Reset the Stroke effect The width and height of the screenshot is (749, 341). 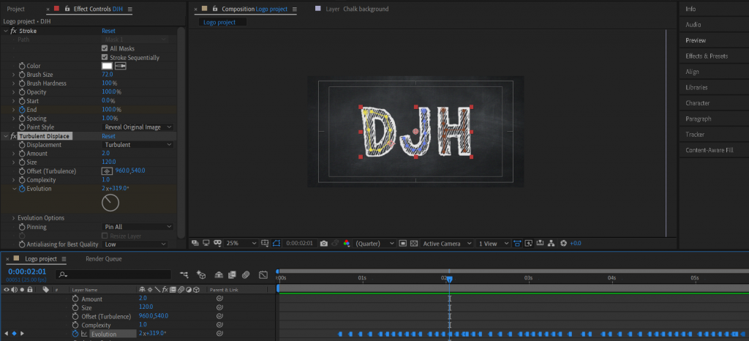[x=108, y=31]
